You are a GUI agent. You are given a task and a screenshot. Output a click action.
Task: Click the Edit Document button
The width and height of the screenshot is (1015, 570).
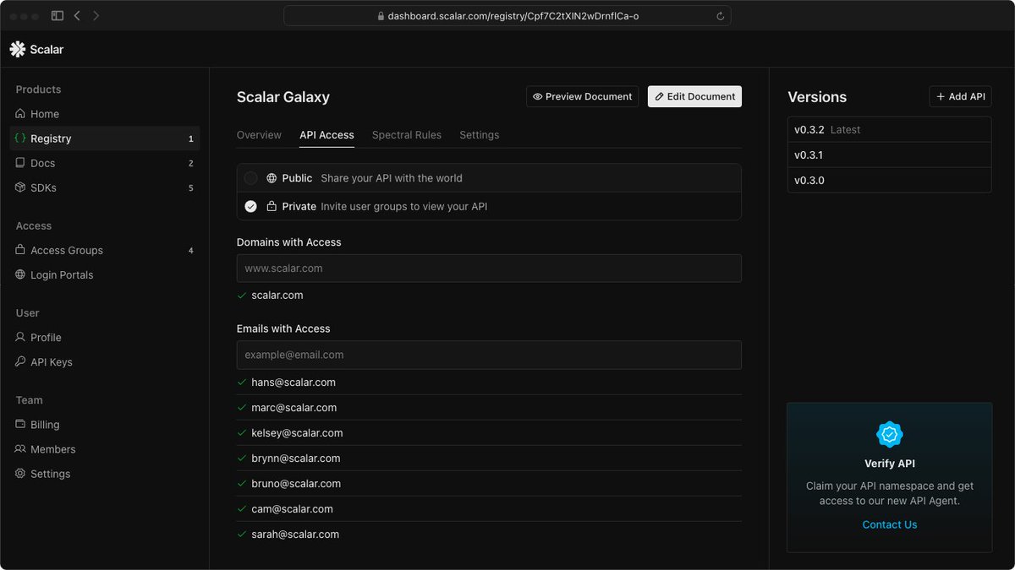(694, 96)
